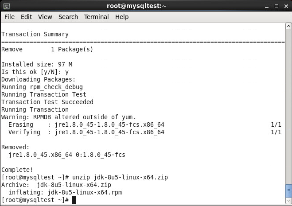Click the 'Complete!' output line
This screenshot has width=292, height=206.
coord(17,170)
